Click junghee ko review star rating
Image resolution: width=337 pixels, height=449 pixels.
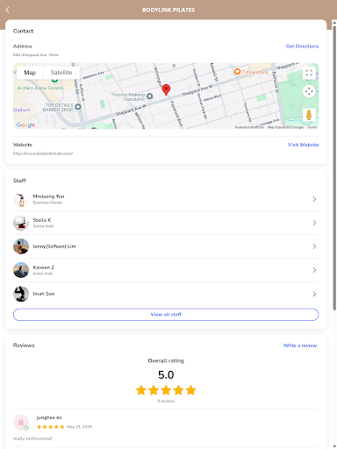[x=50, y=427]
